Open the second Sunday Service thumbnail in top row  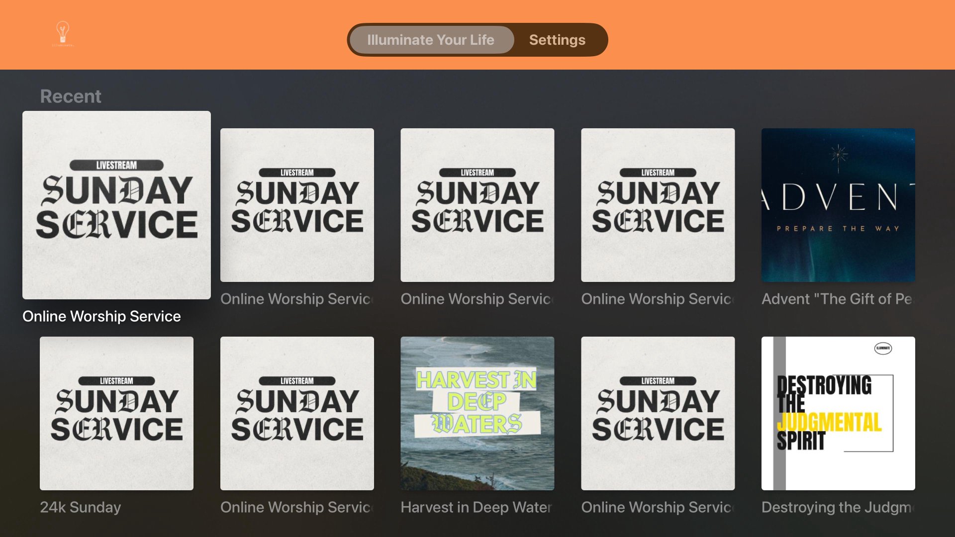click(x=297, y=205)
